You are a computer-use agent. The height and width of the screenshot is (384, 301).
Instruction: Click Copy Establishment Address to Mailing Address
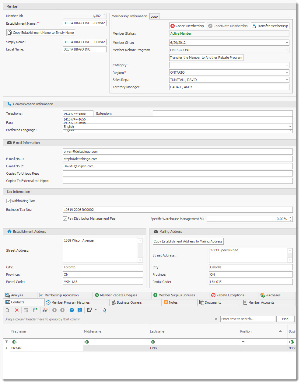point(188,241)
